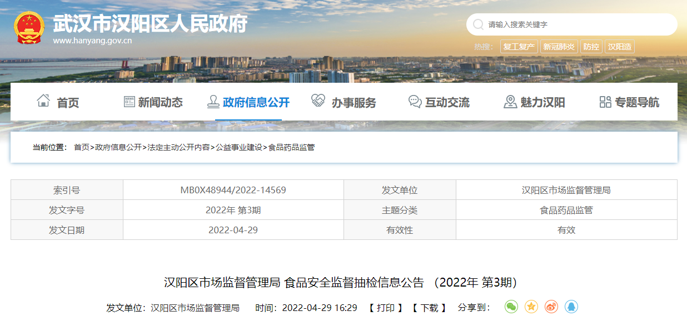Click hot search tag 新冠肺炎

559,47
